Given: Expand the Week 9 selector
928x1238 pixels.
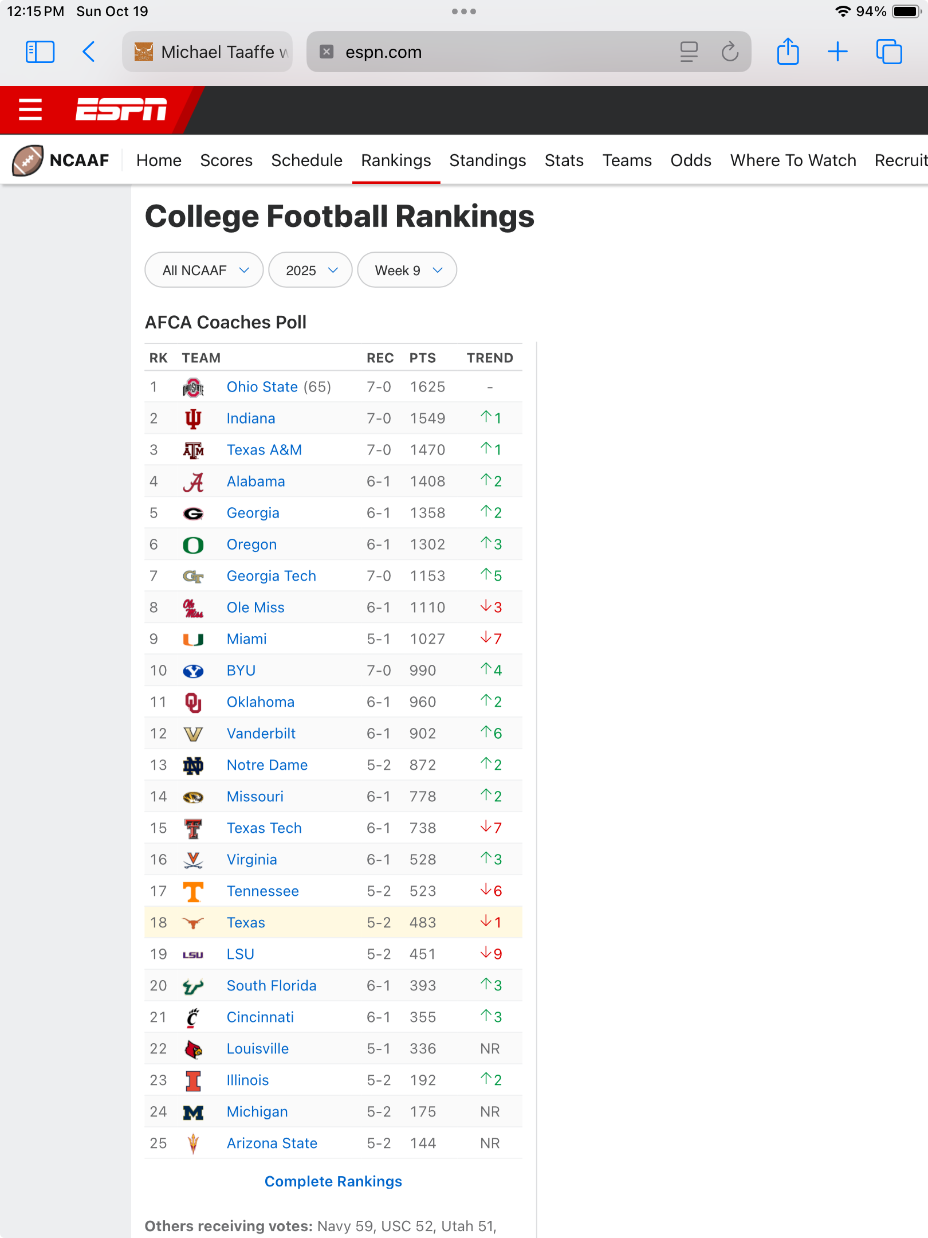Looking at the screenshot, I should click(x=407, y=270).
